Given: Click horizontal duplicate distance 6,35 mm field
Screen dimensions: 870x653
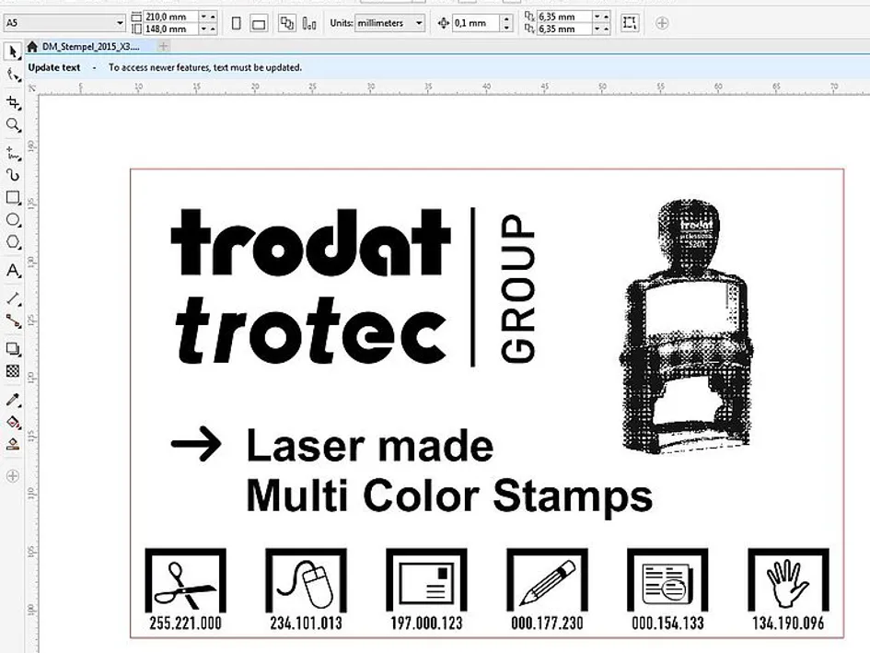Looking at the screenshot, I should [x=563, y=17].
